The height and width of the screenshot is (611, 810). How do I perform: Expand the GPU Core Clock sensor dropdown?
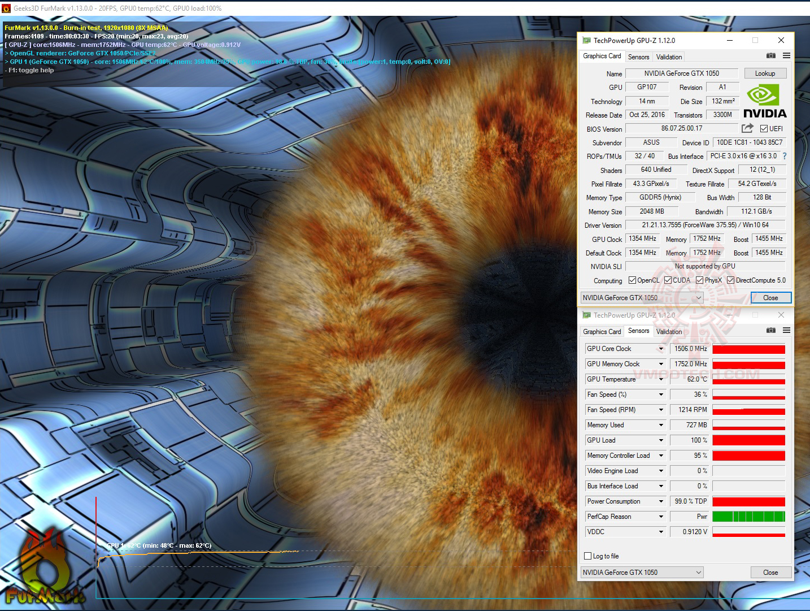coord(661,349)
